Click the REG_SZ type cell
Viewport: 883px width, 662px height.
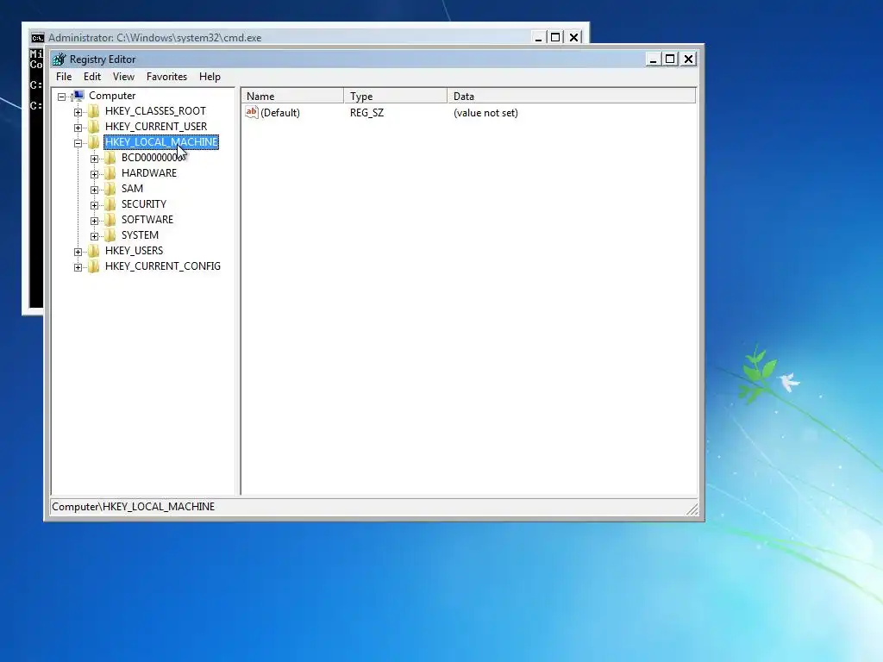click(366, 113)
